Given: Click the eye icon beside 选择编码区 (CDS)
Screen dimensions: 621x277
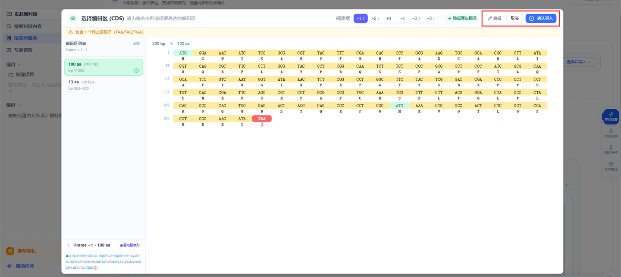Looking at the screenshot, I should coord(73,19).
